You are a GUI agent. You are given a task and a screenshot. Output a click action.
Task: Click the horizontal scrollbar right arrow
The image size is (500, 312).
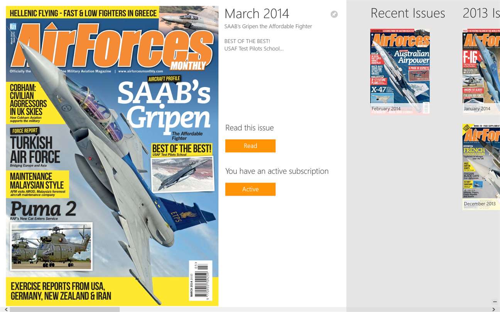pos(493,309)
